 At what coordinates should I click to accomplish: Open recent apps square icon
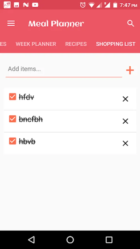coord(109,240)
